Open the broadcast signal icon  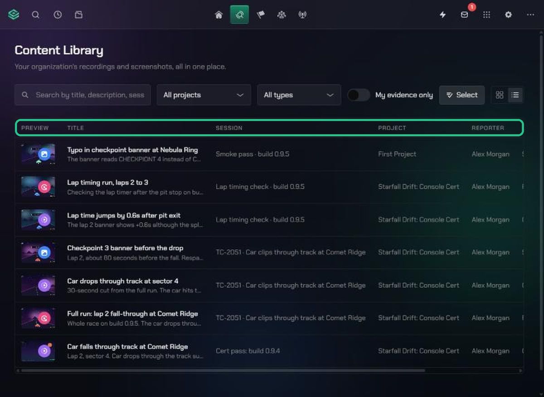pos(302,15)
